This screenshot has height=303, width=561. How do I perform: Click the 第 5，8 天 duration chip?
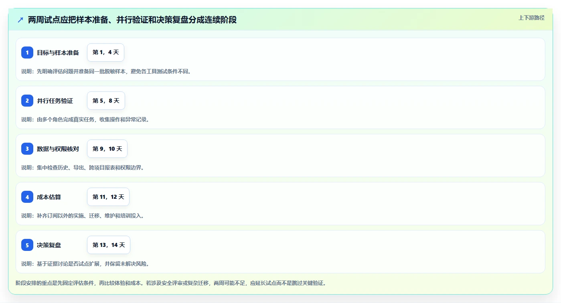point(106,101)
